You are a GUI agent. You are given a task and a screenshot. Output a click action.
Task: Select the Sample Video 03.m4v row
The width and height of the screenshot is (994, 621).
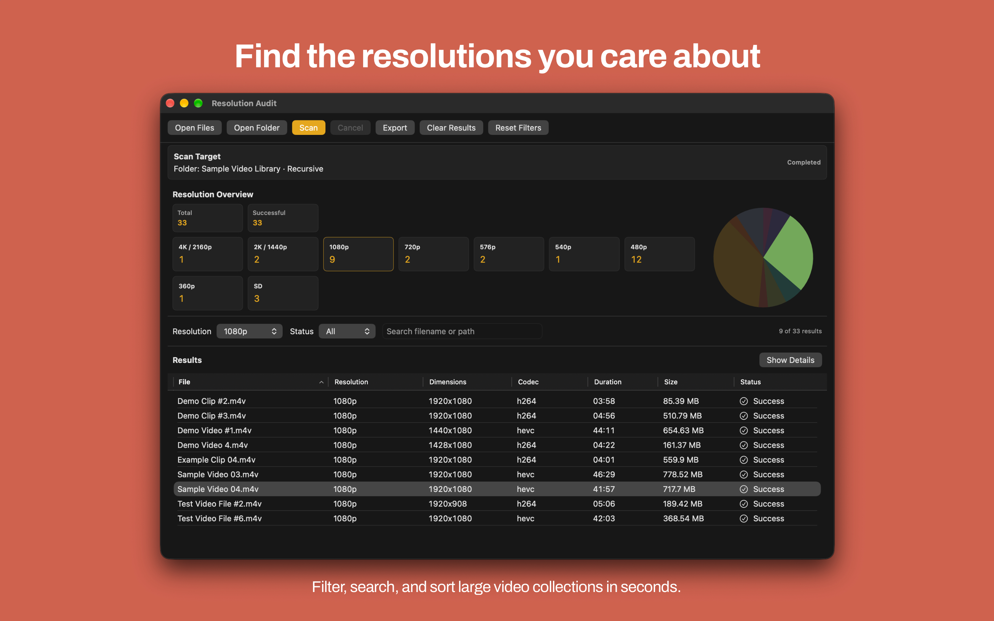[x=497, y=474]
